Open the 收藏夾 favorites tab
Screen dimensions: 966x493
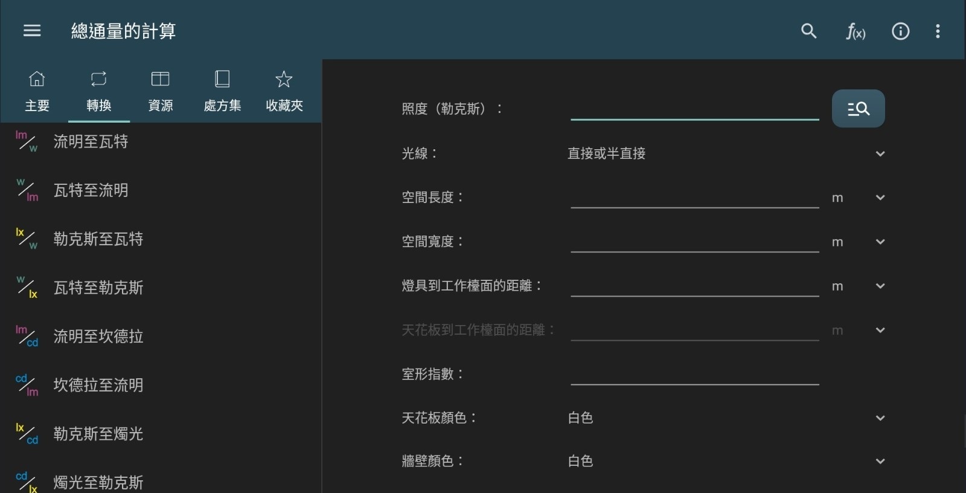[x=284, y=92]
